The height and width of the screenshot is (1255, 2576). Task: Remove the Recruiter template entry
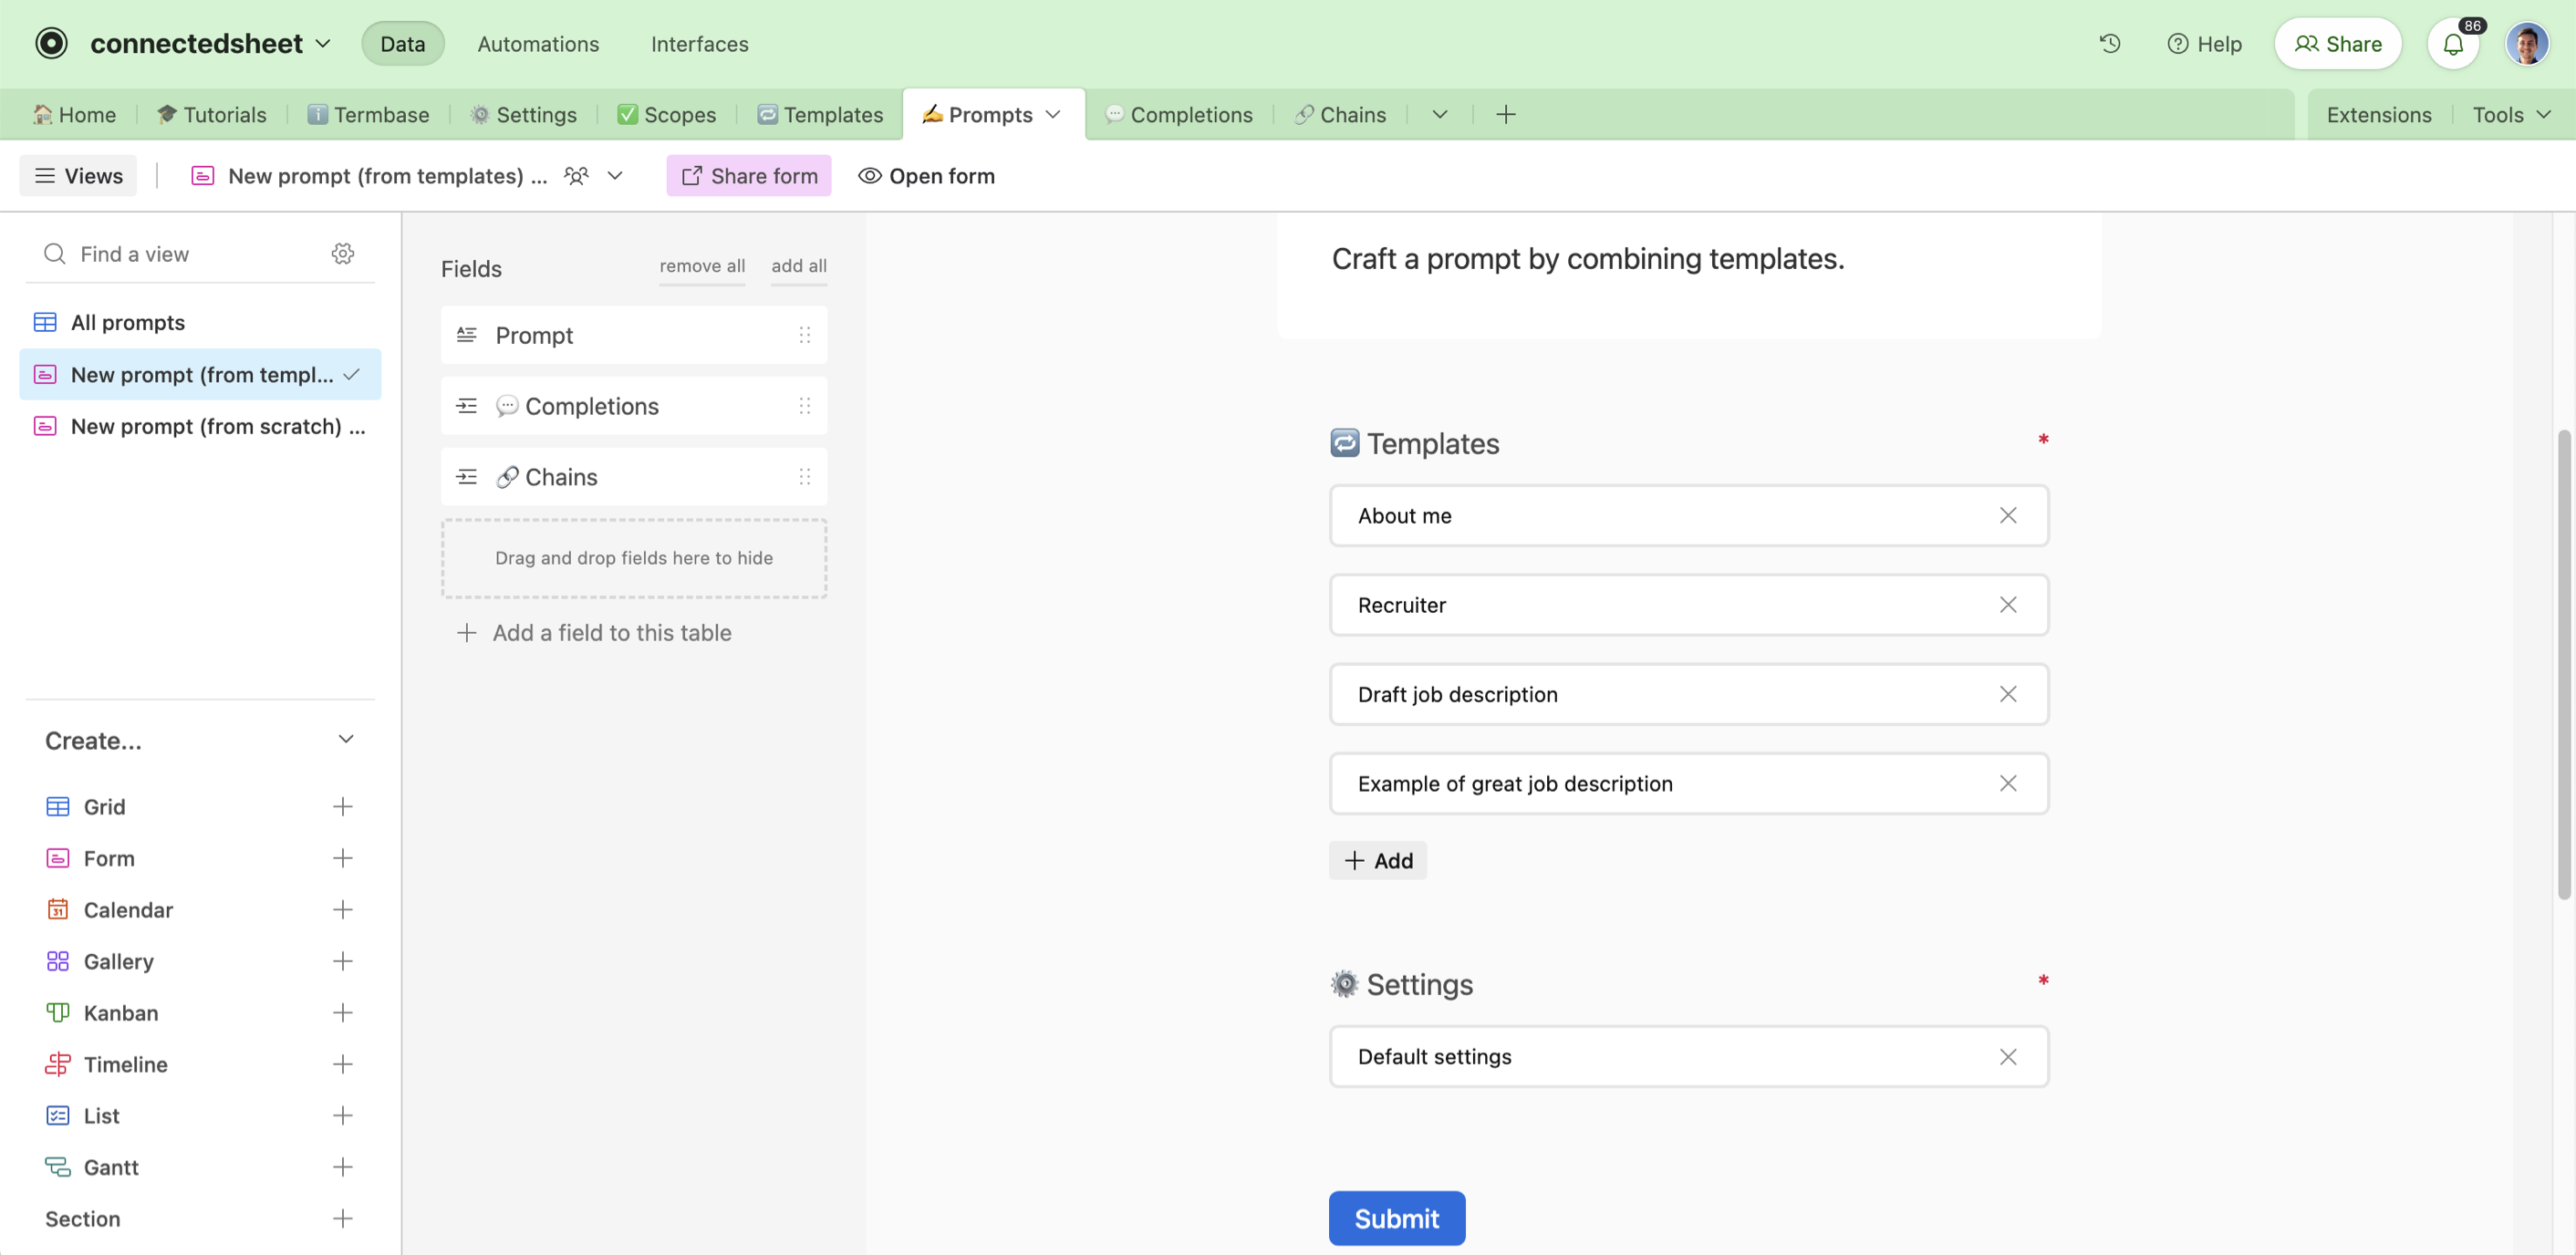click(2007, 604)
